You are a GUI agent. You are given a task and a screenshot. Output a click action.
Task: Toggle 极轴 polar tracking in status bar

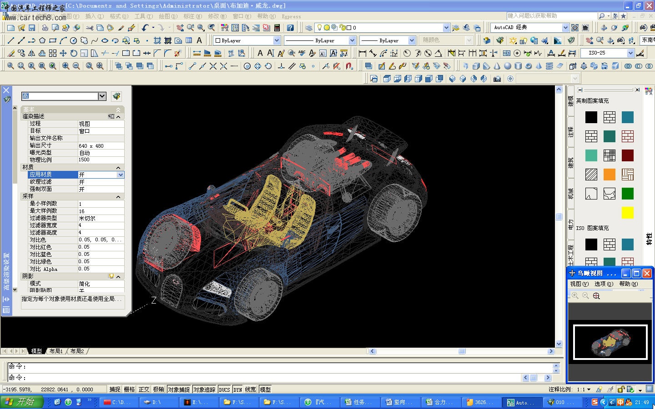[158, 389]
